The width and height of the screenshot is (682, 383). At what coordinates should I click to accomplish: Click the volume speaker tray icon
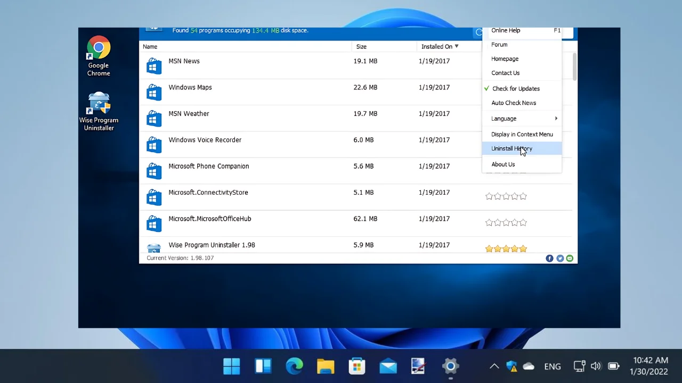pos(596,366)
